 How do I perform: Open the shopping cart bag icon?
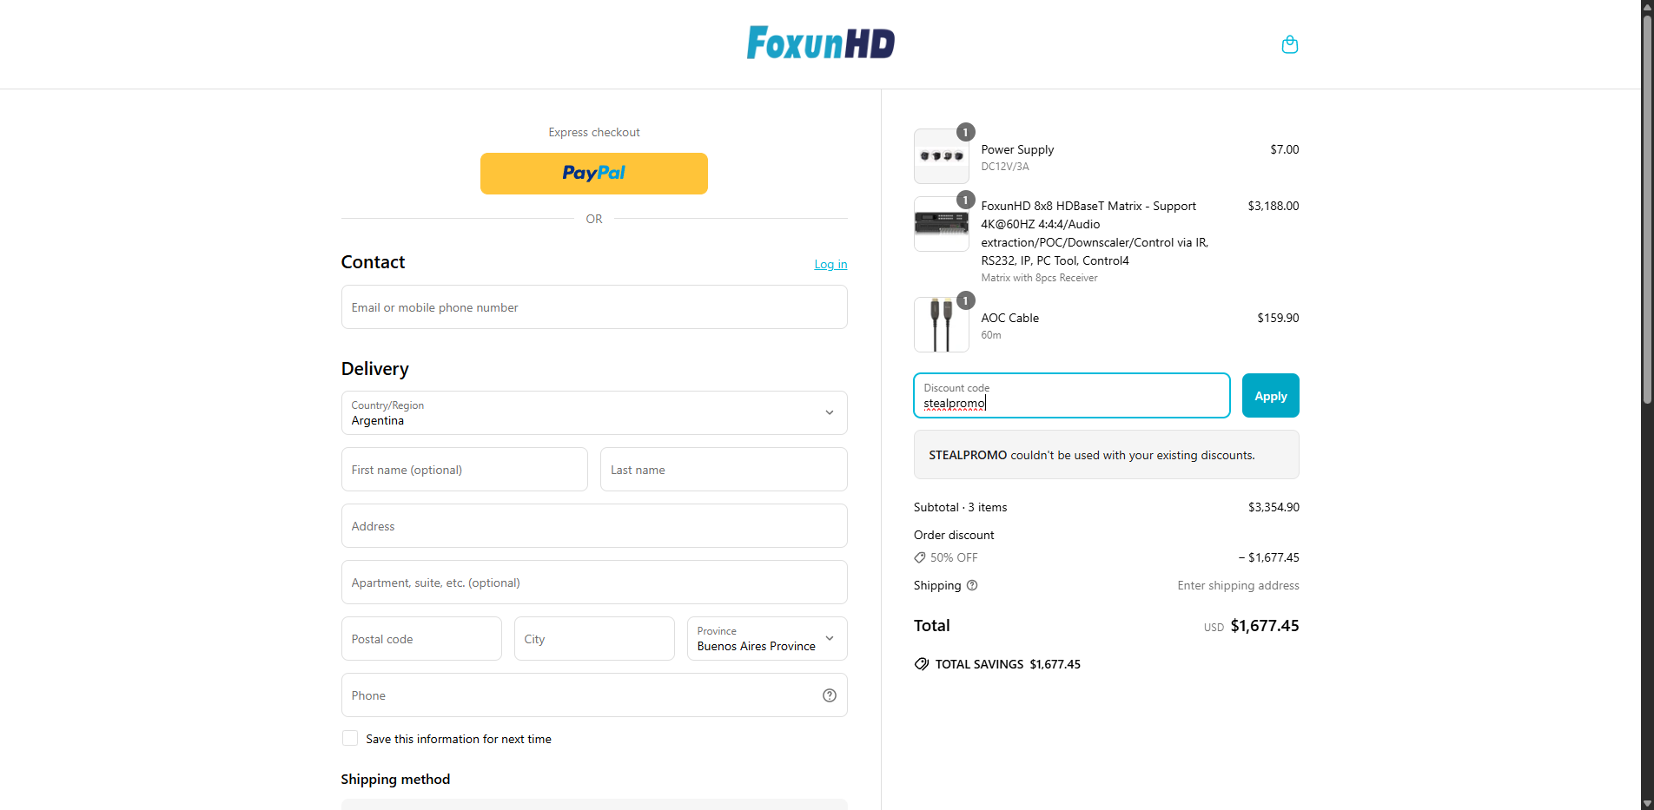point(1290,44)
